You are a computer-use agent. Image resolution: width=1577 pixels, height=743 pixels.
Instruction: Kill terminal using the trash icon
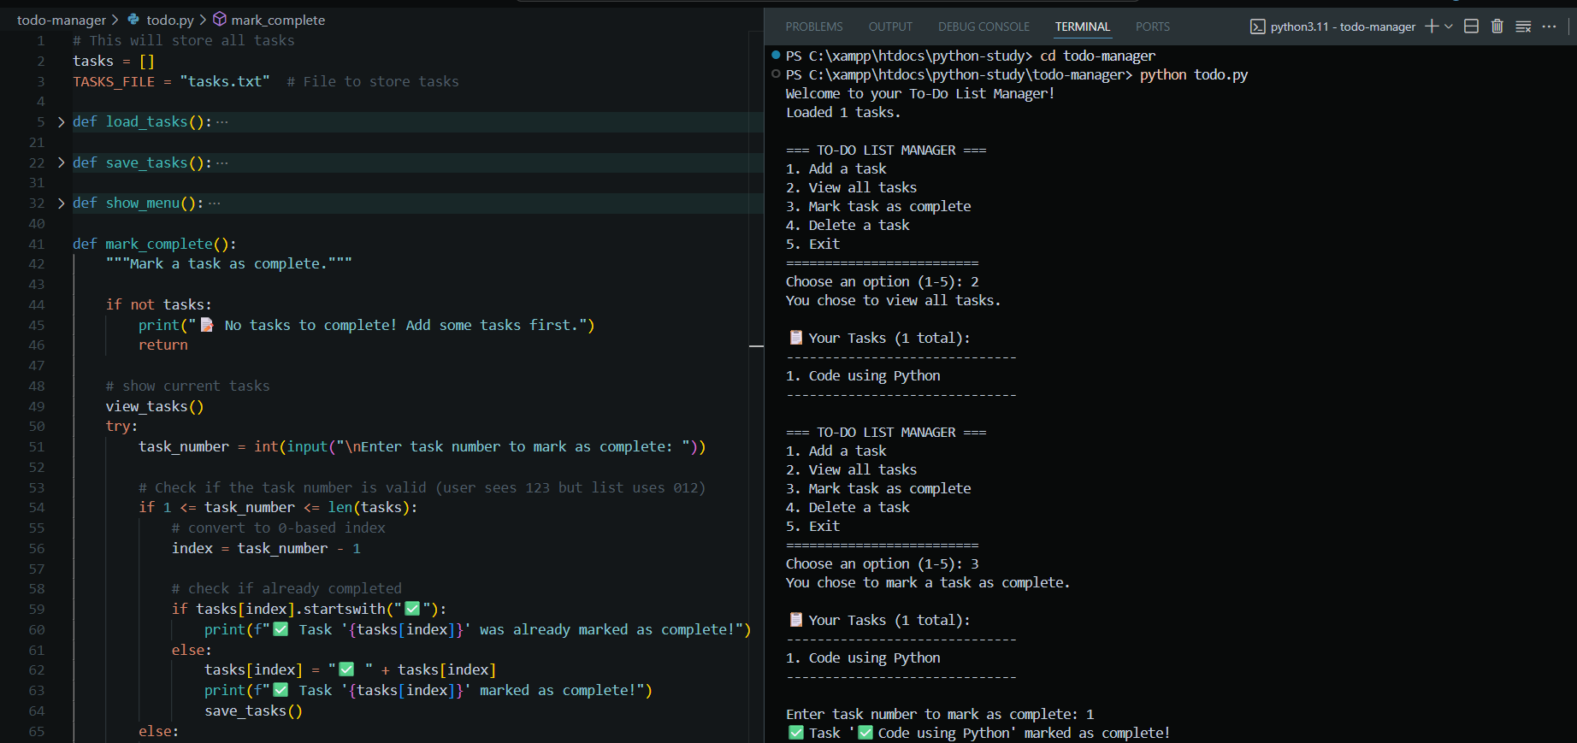tap(1497, 27)
